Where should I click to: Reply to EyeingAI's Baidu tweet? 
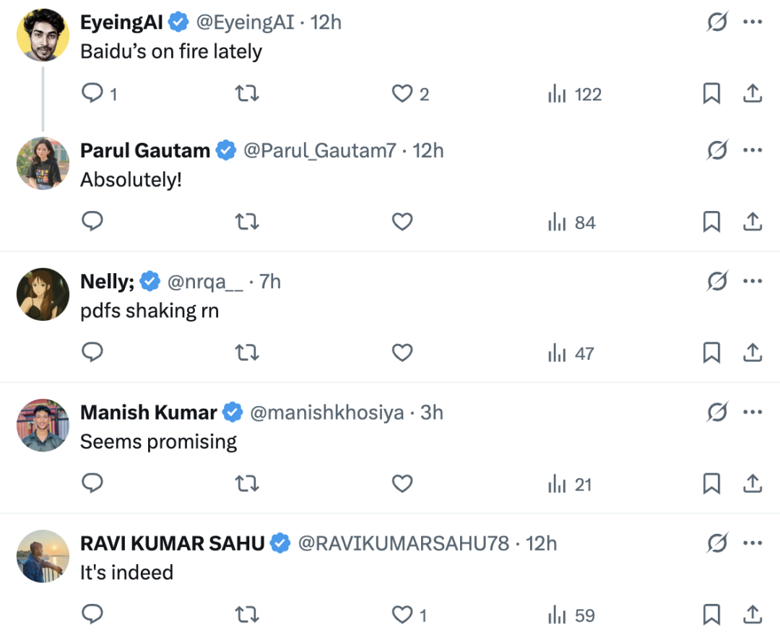tap(92, 94)
